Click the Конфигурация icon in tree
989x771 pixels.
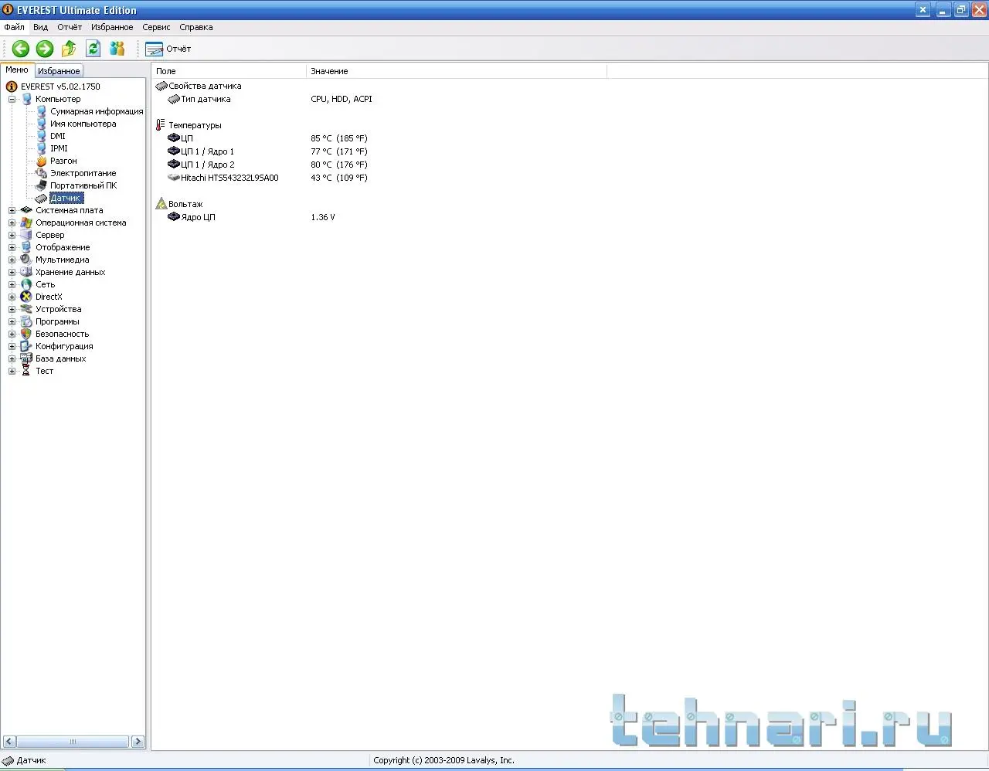(x=26, y=346)
